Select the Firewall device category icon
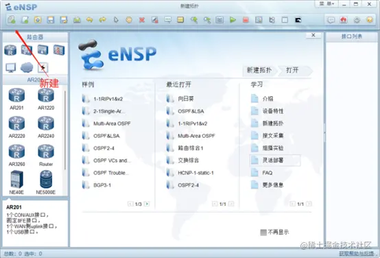This screenshot has width=380, height=258. coord(59,50)
